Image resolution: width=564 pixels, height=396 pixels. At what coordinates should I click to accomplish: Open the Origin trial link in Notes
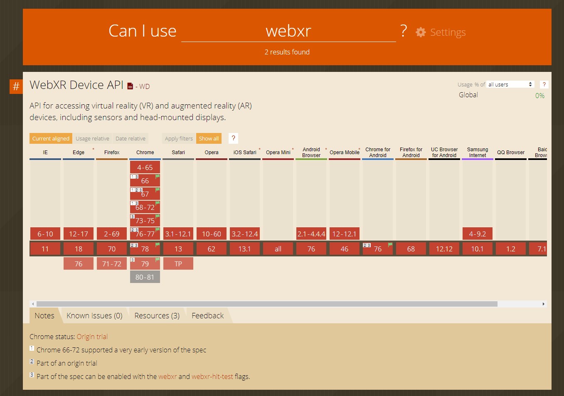[x=92, y=337]
